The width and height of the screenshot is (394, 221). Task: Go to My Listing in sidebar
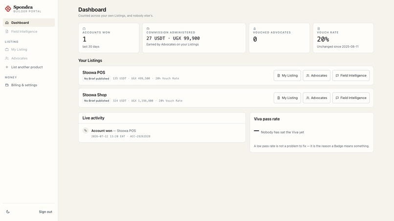click(29, 49)
